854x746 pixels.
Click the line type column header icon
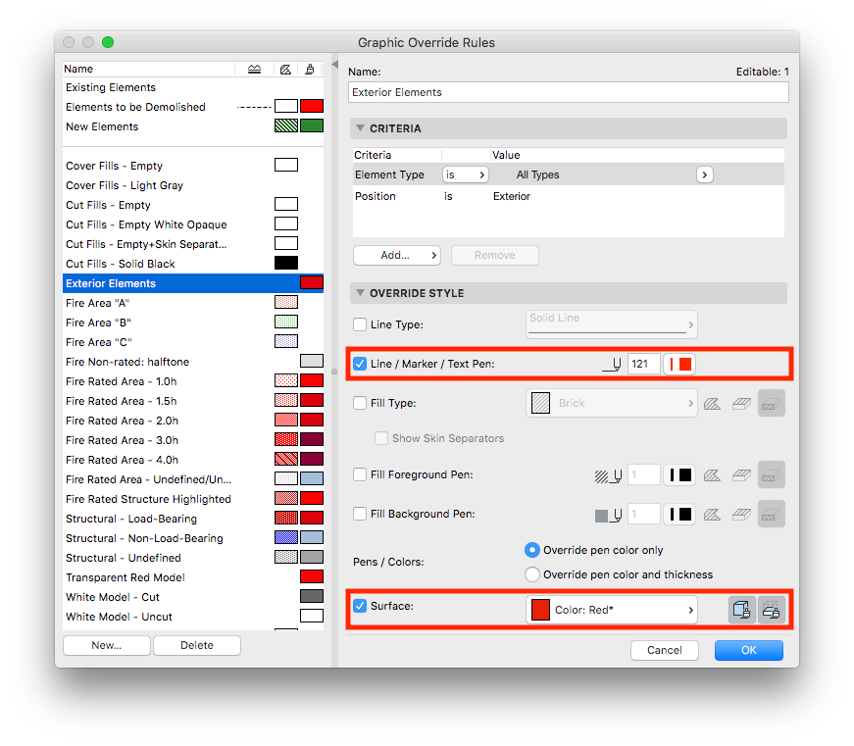coord(254,70)
